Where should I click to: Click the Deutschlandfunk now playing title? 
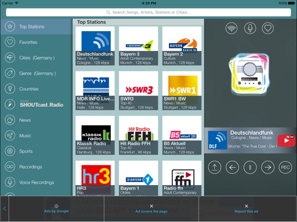[x=252, y=132]
